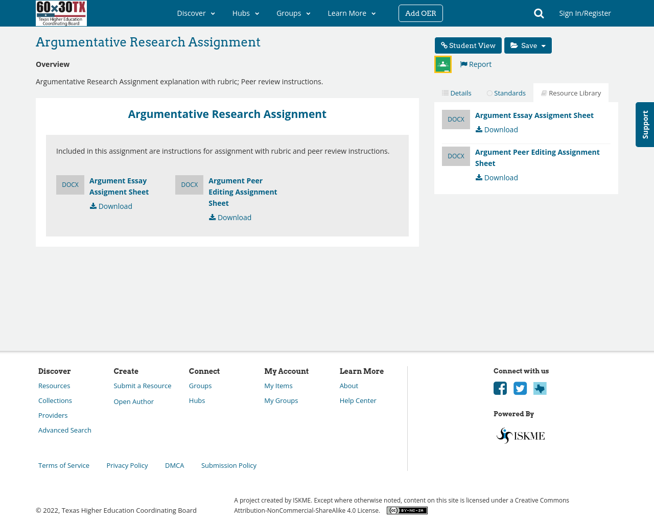
Task: Click the Add OER button
Action: 421,13
